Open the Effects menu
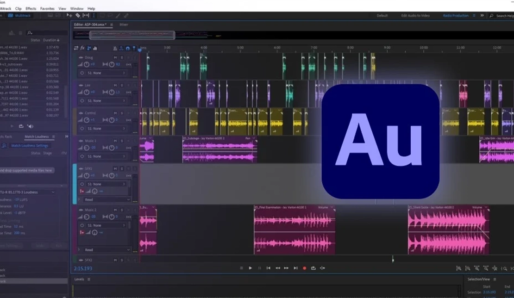Image resolution: width=514 pixels, height=298 pixels. [x=31, y=8]
